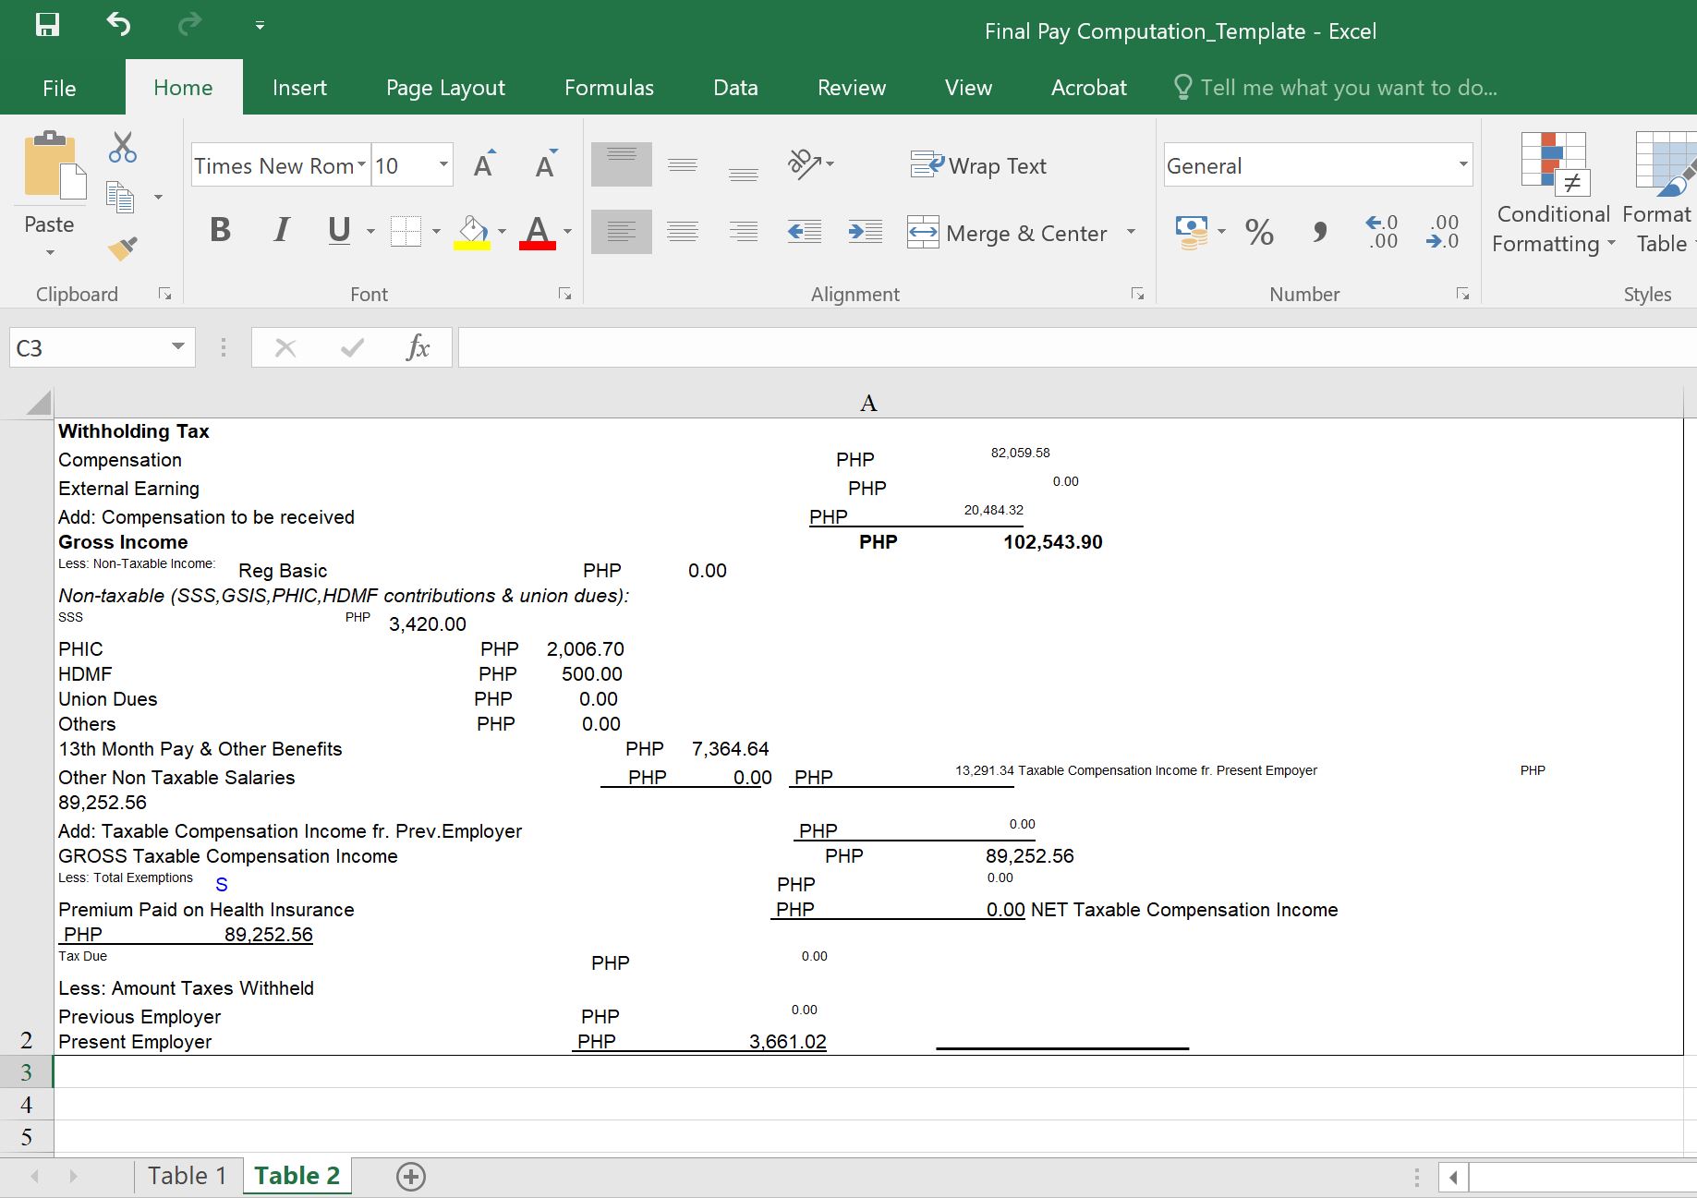Open the Acrobat tab

coord(1089,88)
